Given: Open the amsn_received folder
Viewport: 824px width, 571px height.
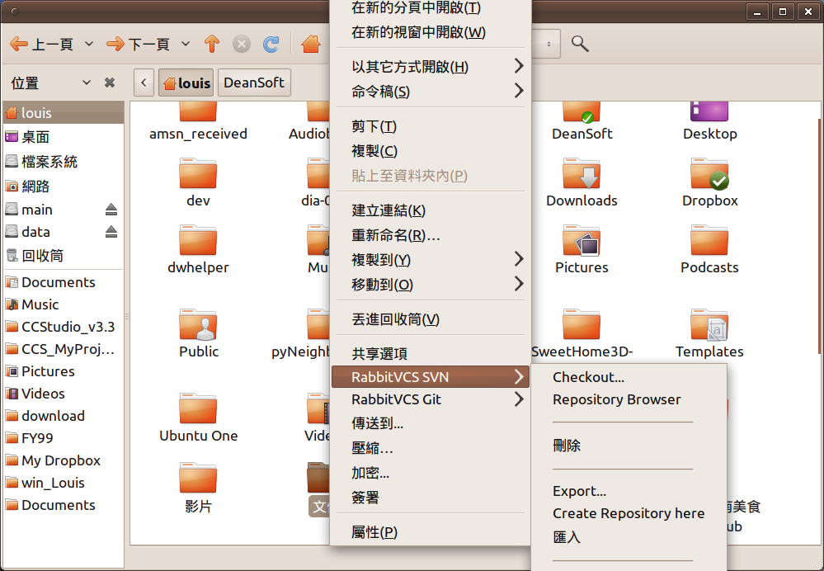Looking at the screenshot, I should click(198, 122).
